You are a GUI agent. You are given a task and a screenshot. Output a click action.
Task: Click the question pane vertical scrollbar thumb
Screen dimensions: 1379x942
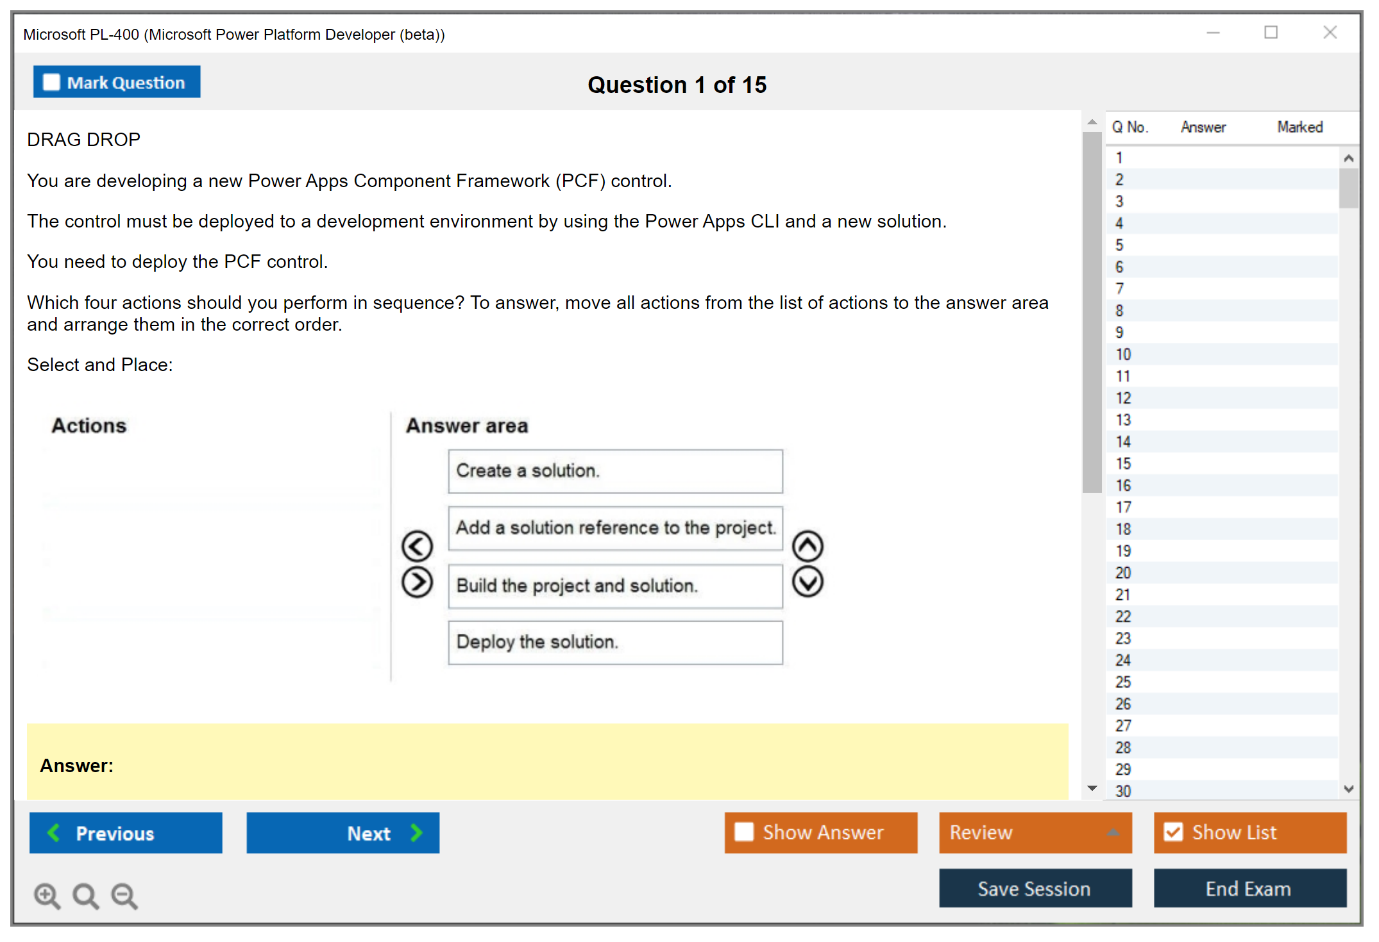(x=1092, y=311)
